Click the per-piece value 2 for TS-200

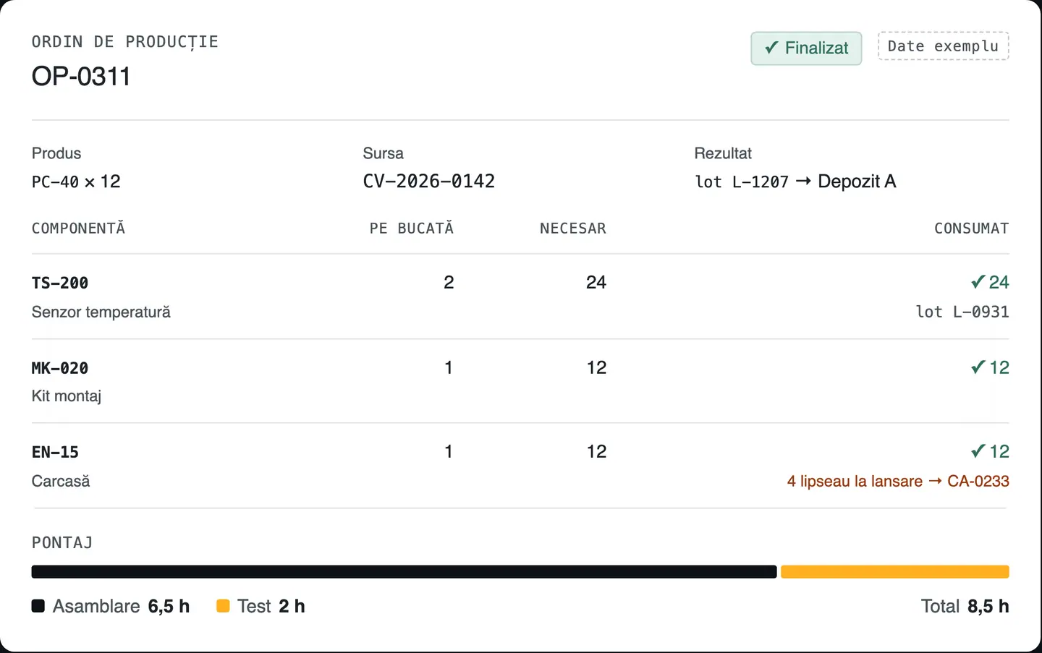point(449,283)
